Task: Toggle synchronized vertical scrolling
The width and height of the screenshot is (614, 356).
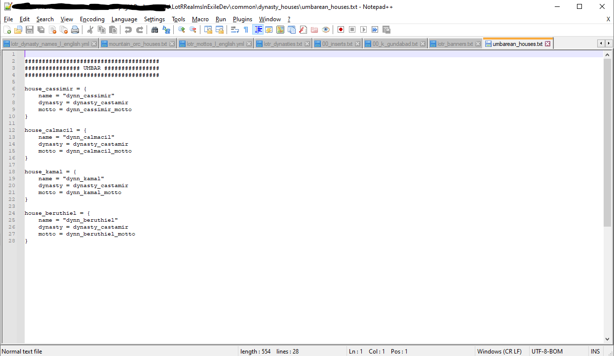Action: point(208,30)
